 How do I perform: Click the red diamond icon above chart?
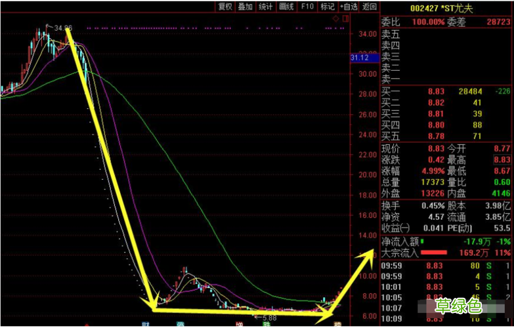pyautogui.click(x=335, y=19)
